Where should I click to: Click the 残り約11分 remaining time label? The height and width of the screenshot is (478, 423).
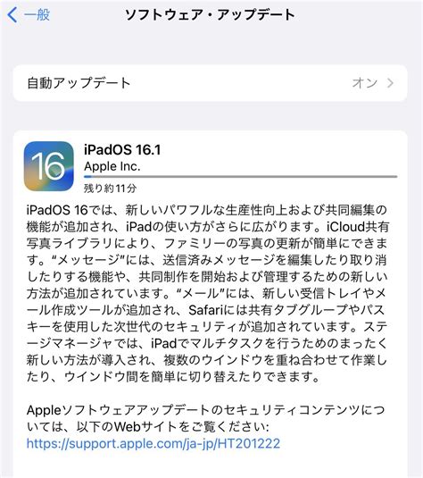[111, 189]
